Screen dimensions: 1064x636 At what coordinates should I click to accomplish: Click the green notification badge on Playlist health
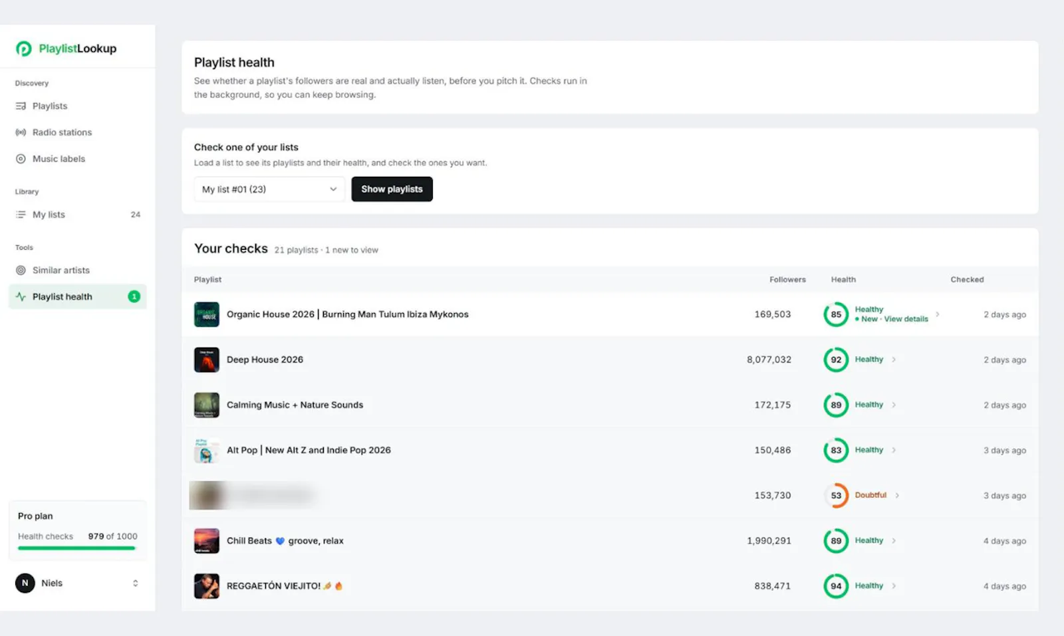[x=134, y=296]
